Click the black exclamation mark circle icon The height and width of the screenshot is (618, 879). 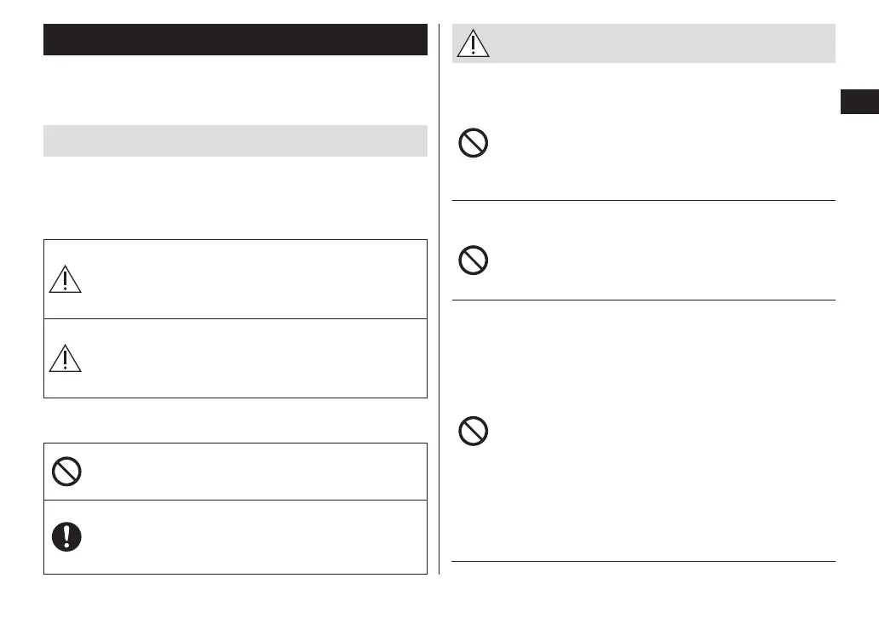point(66,535)
